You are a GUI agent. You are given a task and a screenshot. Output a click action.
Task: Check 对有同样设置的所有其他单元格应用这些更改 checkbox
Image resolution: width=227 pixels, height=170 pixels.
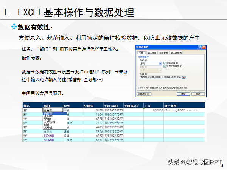click(139, 88)
